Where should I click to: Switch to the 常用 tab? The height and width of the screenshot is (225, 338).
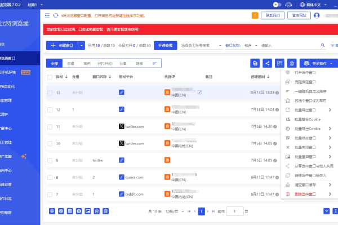tap(87, 64)
